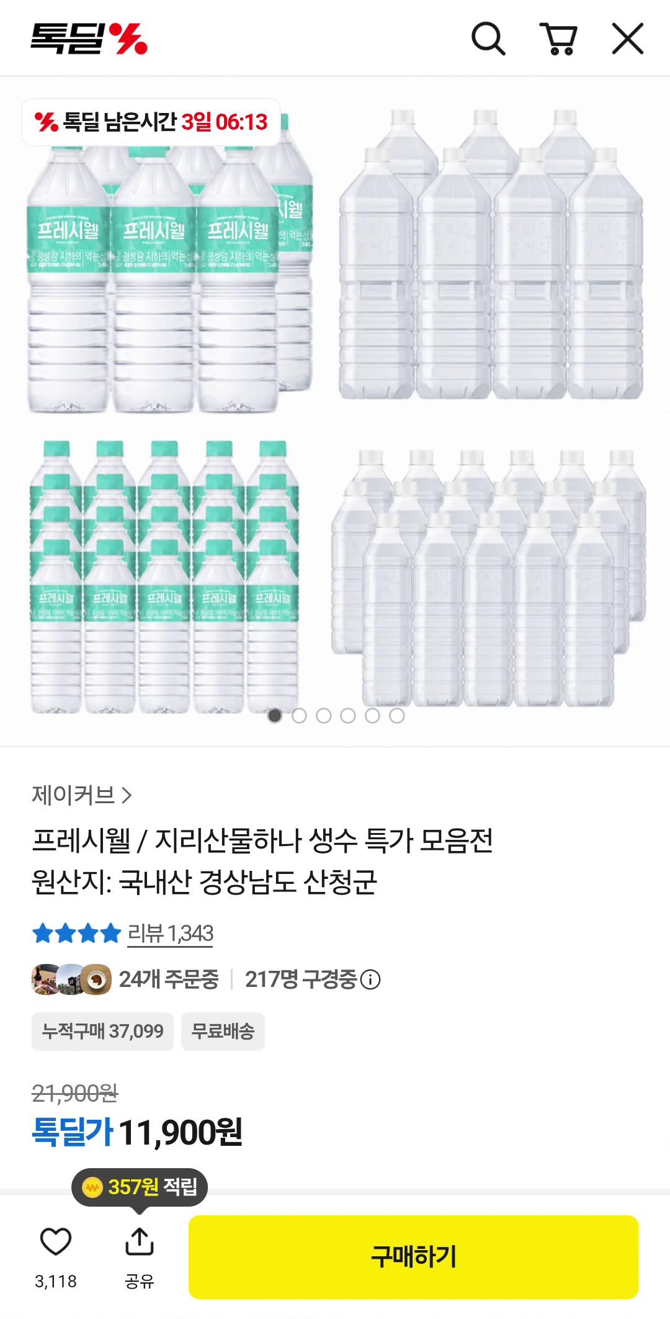Viewport: 670px width, 1319px height.
Task: Add product to wishlist with heart icon
Action: coord(56,1241)
